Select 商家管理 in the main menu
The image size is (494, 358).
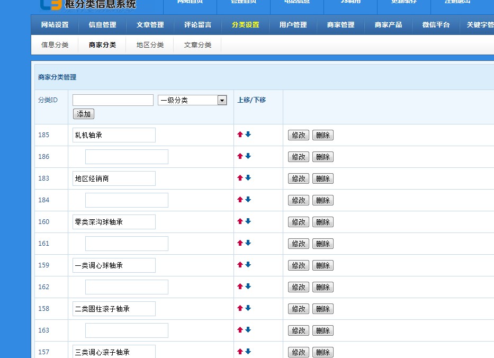pos(340,25)
